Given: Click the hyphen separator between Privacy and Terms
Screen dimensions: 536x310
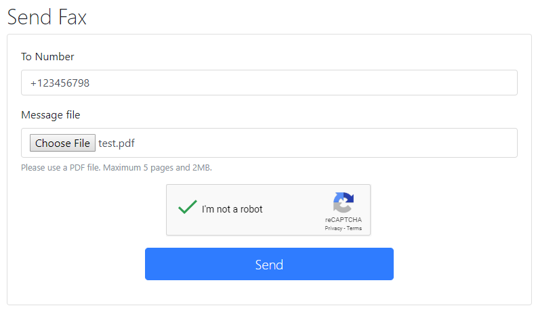Looking at the screenshot, I should [x=344, y=228].
